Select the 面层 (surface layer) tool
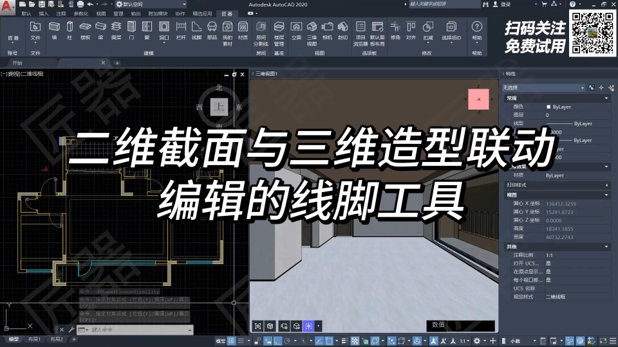618x347 pixels. pos(116,31)
